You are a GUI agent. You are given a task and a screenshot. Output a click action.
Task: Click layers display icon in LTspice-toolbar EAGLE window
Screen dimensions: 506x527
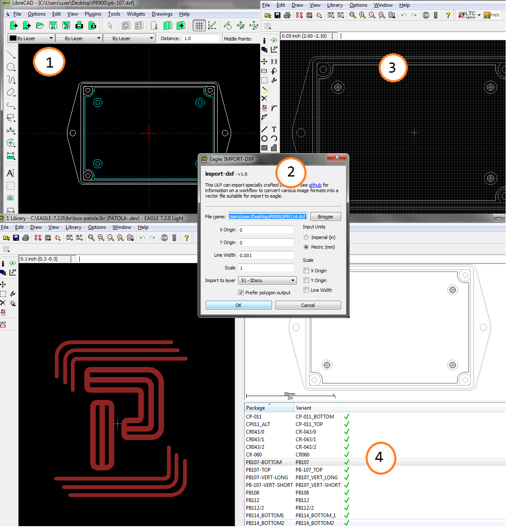(264, 50)
